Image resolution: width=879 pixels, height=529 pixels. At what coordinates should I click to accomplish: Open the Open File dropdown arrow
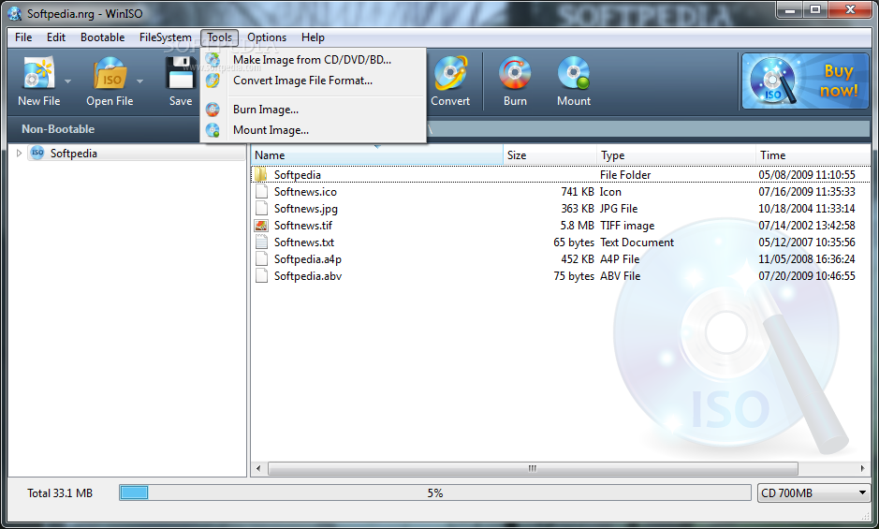point(139,81)
